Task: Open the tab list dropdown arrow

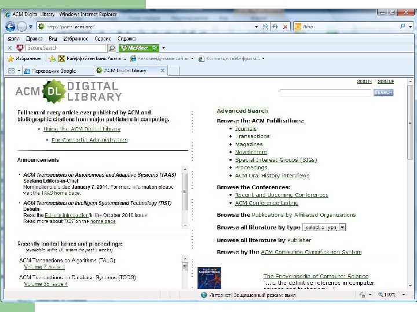Action: 19,70
